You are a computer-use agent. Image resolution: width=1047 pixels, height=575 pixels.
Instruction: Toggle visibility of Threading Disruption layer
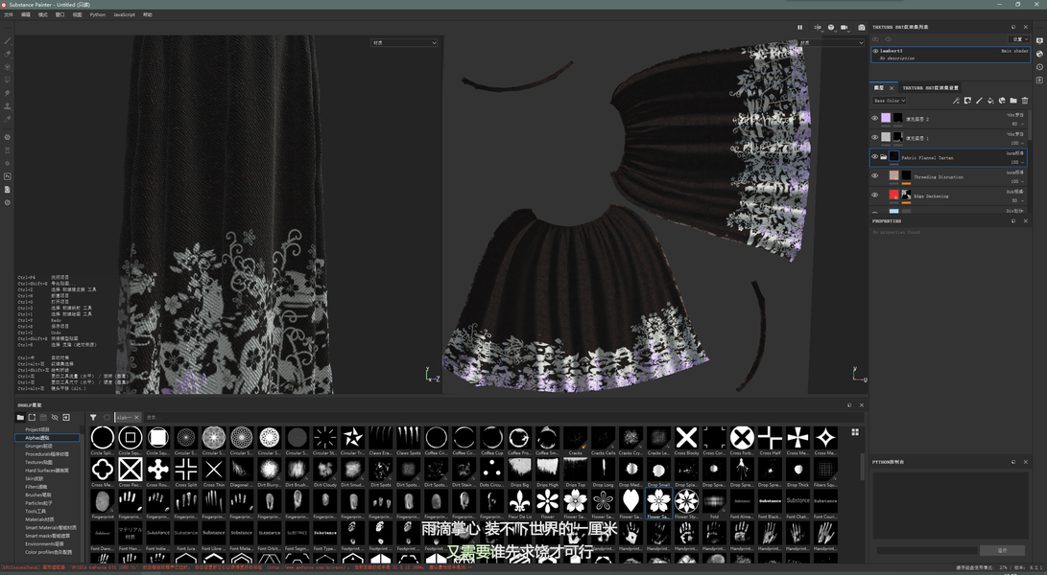[x=874, y=176]
